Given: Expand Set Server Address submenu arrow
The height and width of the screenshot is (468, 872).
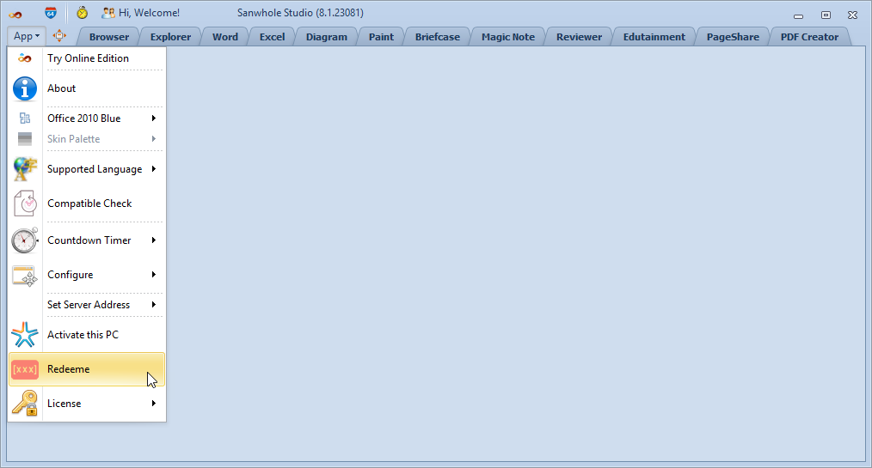Looking at the screenshot, I should point(153,304).
